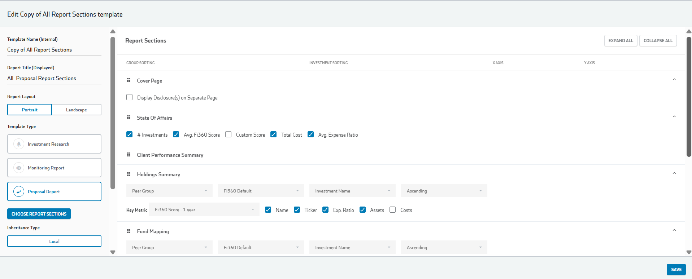Open Holdings Summary Fi360 Default dropdown
Image resolution: width=692 pixels, height=279 pixels.
pyautogui.click(x=261, y=191)
